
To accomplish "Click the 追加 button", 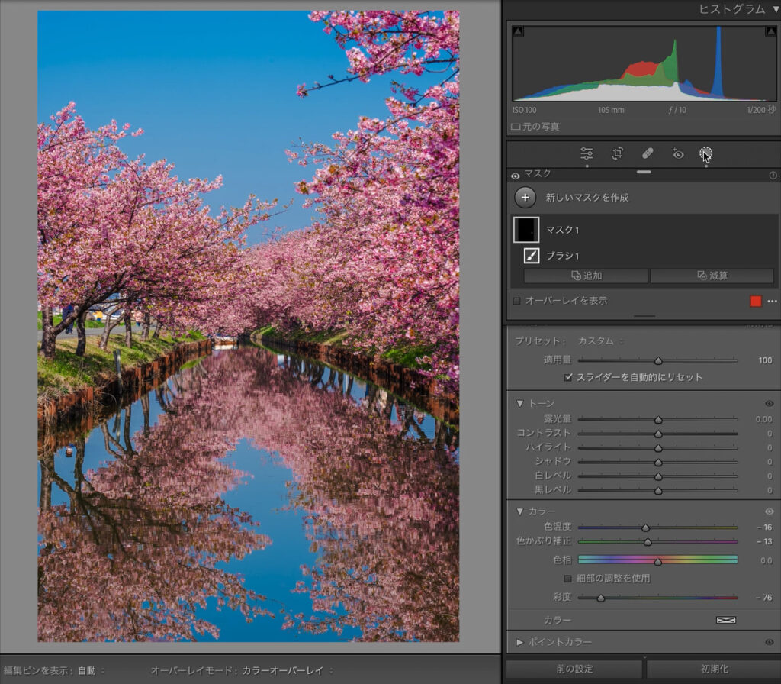I will tap(586, 276).
